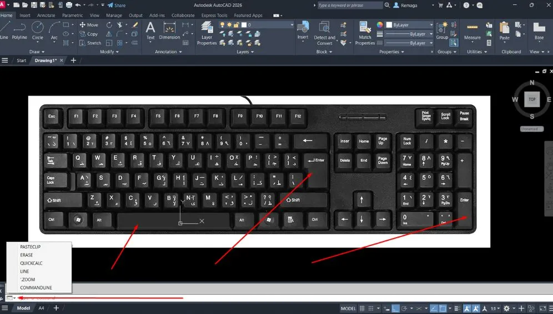Select LINE from recent commands list

24,271
